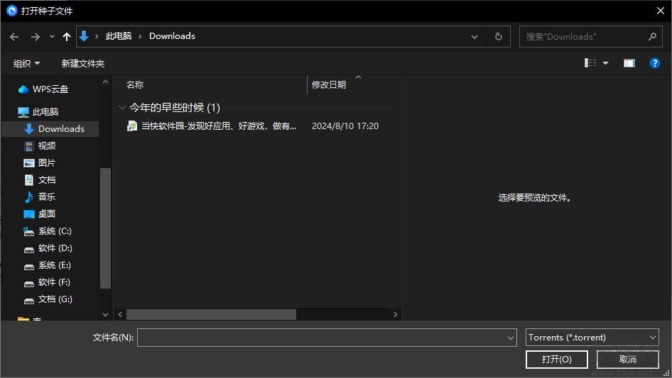The image size is (672, 378).
Task: Click the 此电脑 monitor icon
Action: click(23, 112)
